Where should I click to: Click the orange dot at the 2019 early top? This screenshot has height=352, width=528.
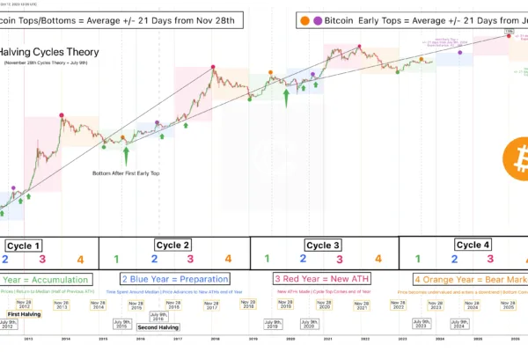click(270, 72)
